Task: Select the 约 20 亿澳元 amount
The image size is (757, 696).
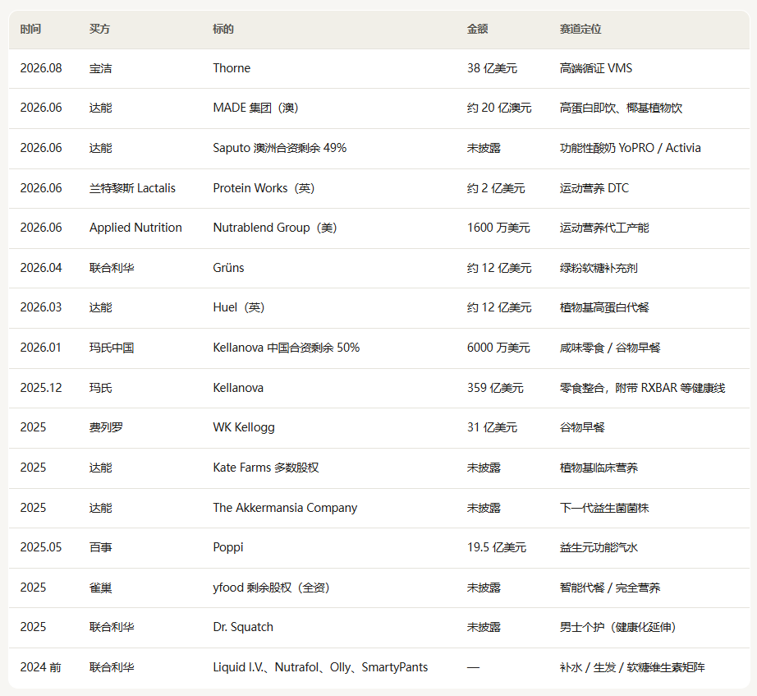Action: pos(499,108)
